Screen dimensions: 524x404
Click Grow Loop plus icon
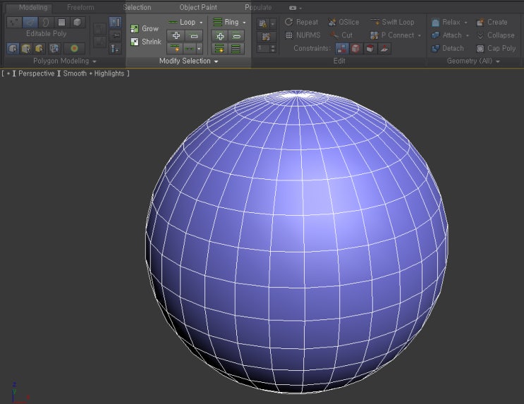point(176,35)
